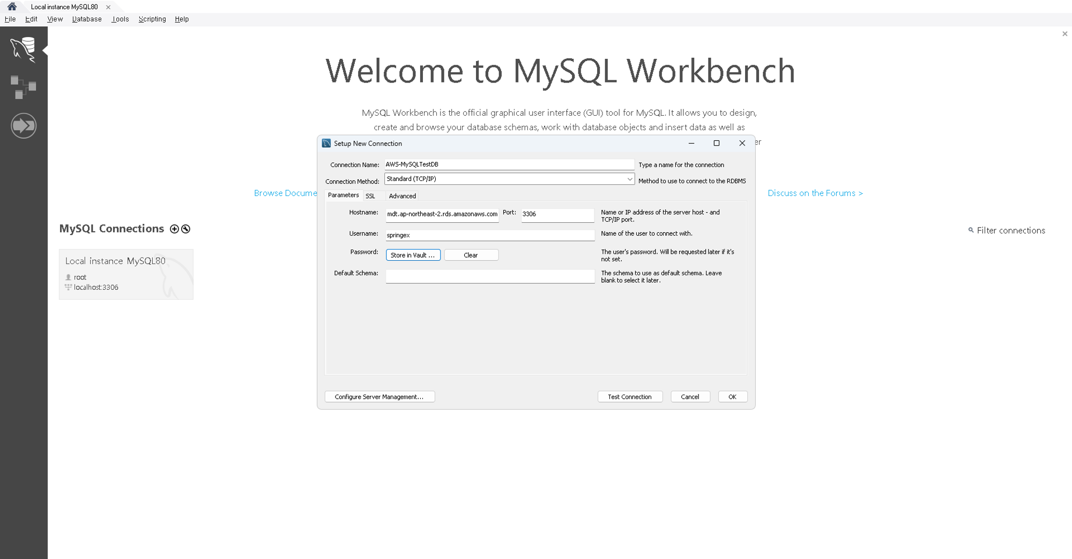This screenshot has height=559, width=1072.
Task: Open Manage Connections wrench icon
Action: (186, 229)
